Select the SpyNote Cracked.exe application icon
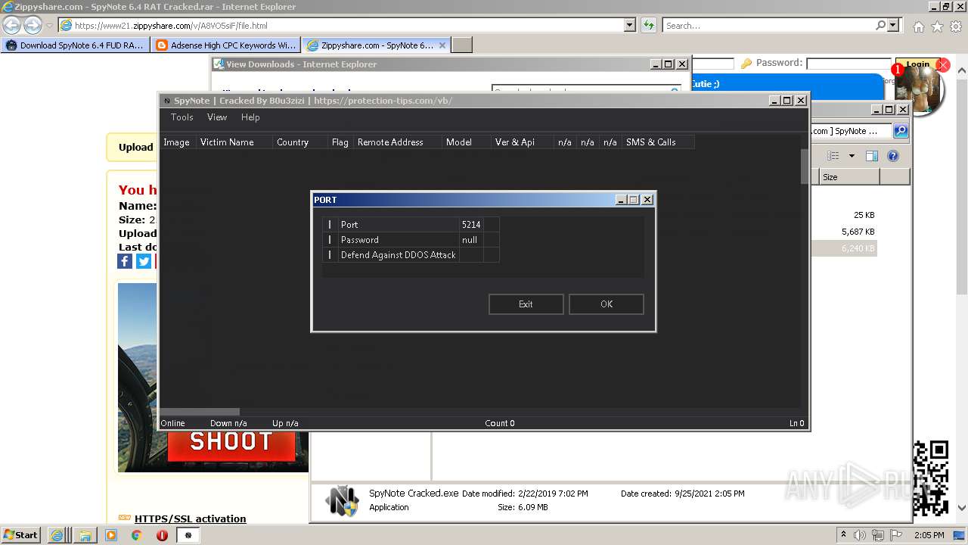 [342, 500]
